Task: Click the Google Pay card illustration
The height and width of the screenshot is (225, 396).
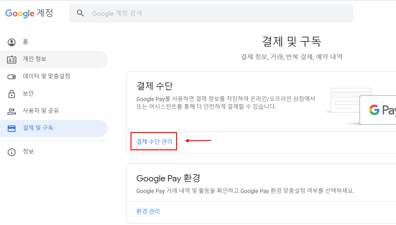Action: (x=360, y=106)
